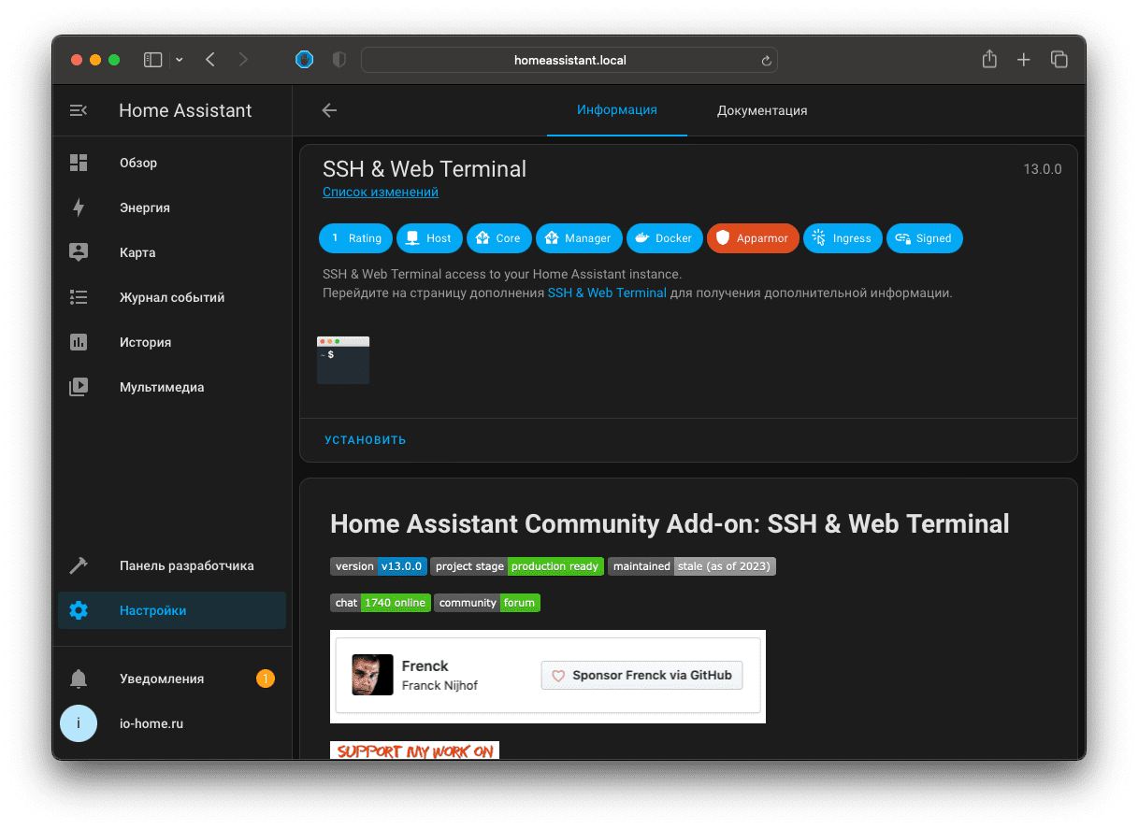Open the Список изменений link
The image size is (1138, 829).
pos(380,192)
